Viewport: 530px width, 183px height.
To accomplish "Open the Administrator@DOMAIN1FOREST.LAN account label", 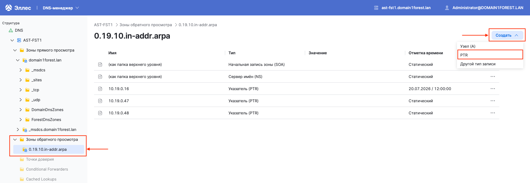I will [488, 8].
